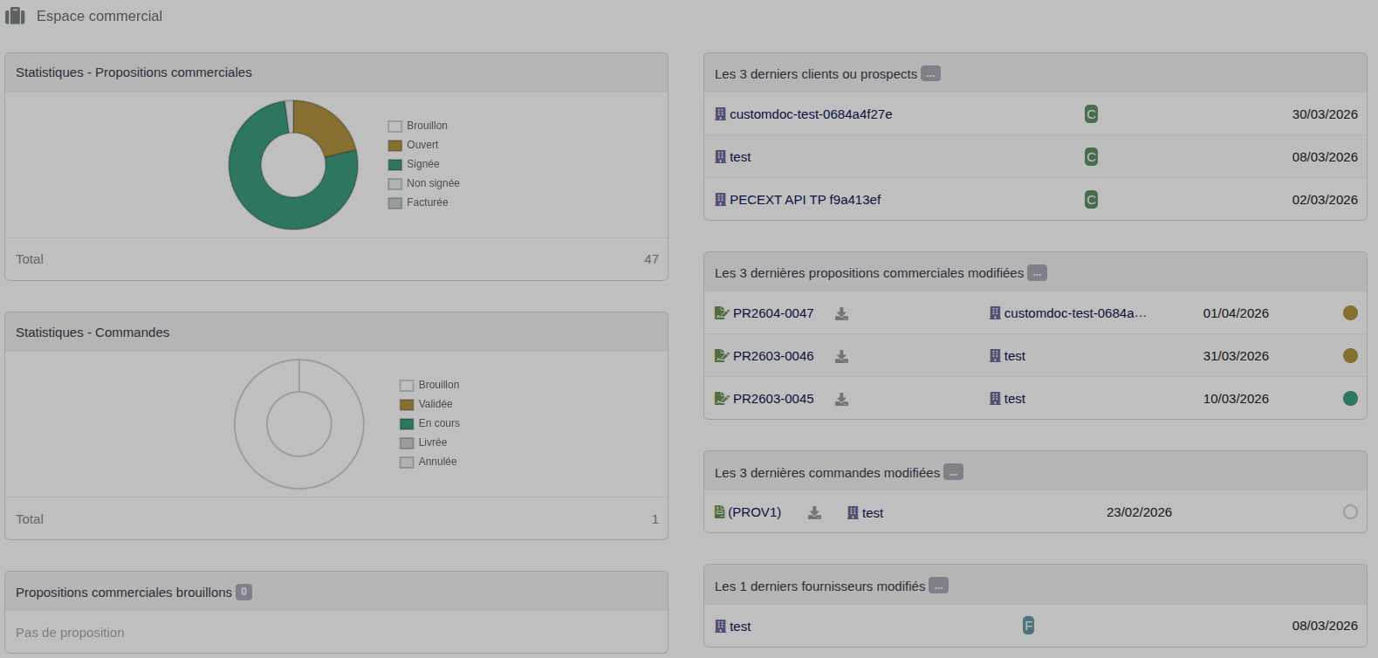Screen dimensions: 1378x658
Task: Click draft proposals count badge
Action: pyautogui.click(x=243, y=592)
